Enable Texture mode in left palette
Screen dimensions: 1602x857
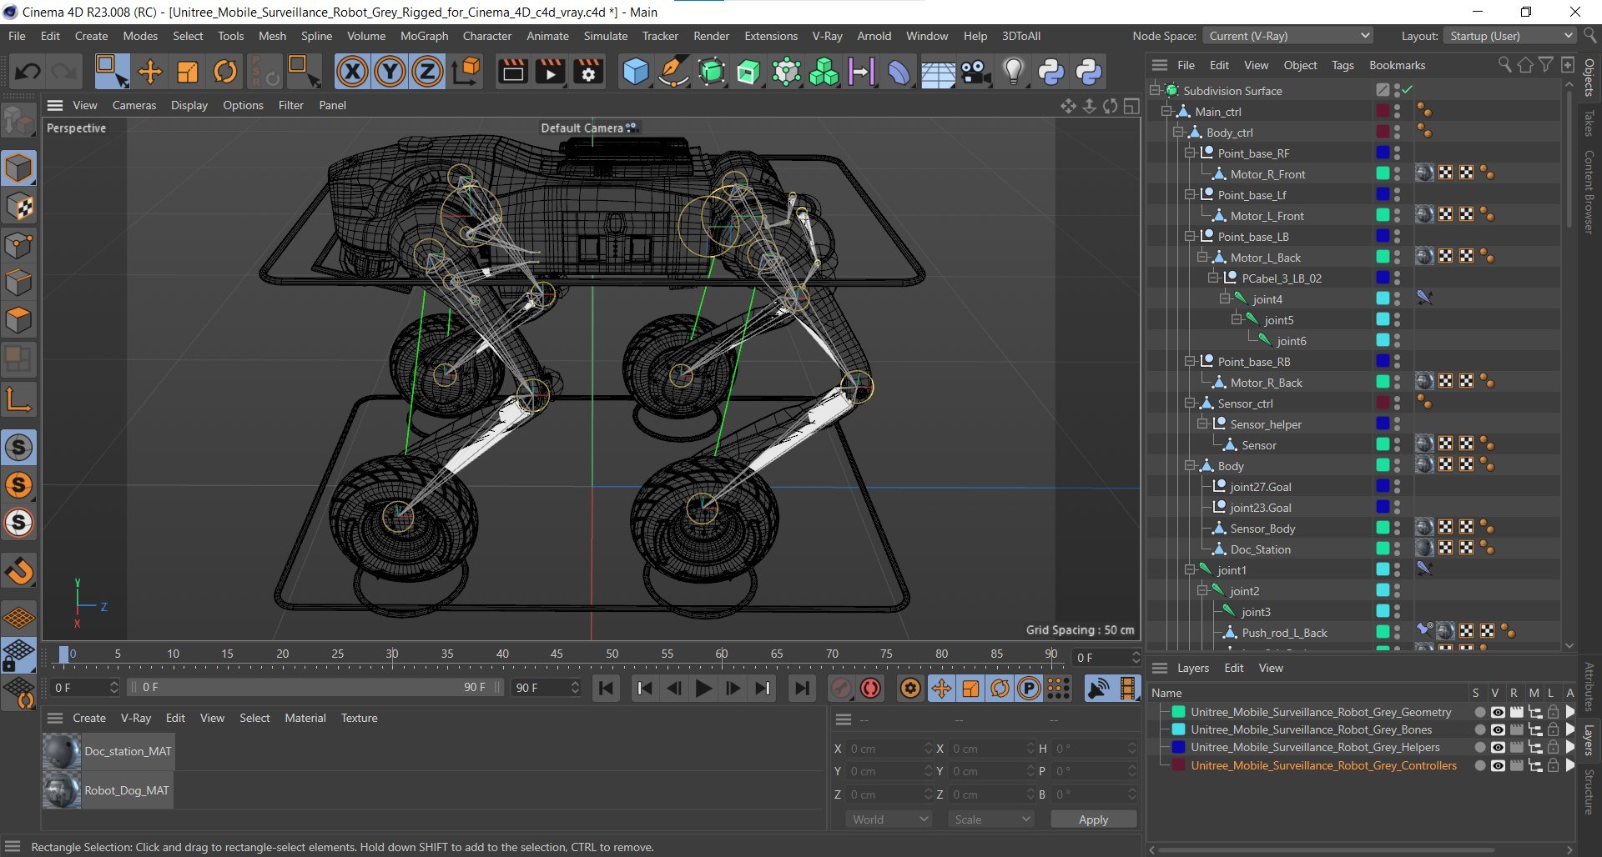19,207
